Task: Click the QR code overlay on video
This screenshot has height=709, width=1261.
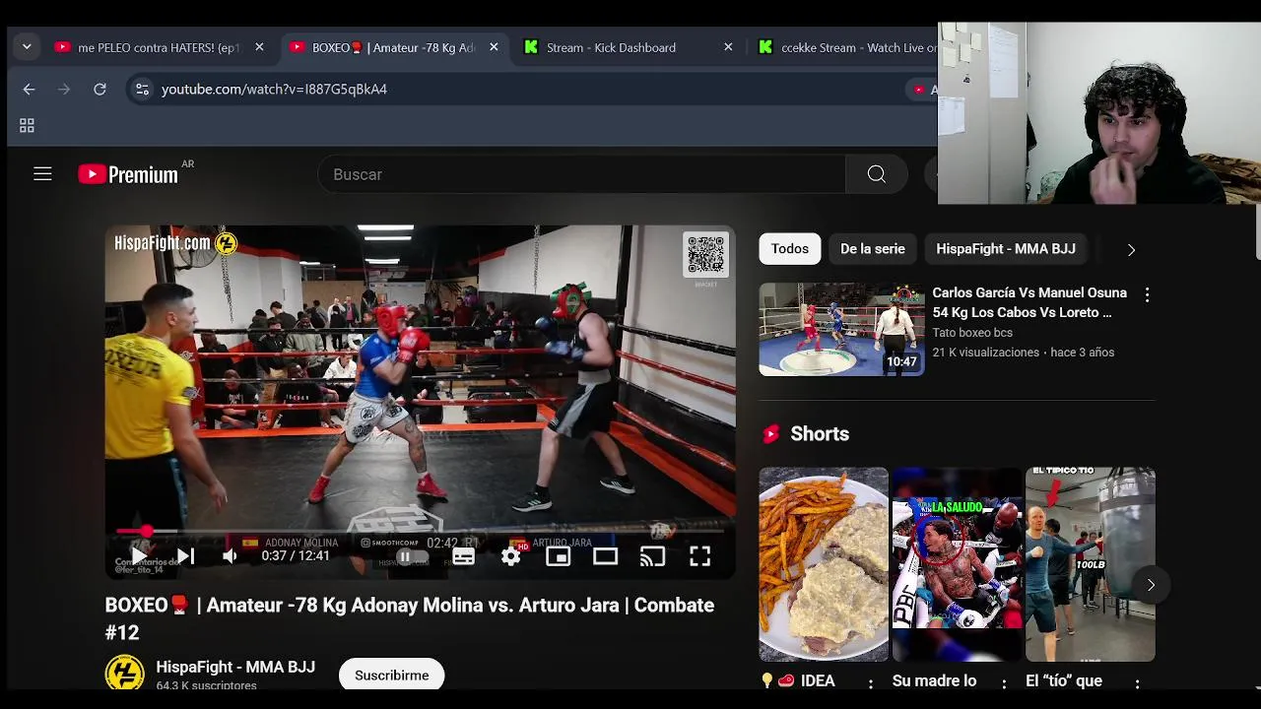Action: click(705, 255)
